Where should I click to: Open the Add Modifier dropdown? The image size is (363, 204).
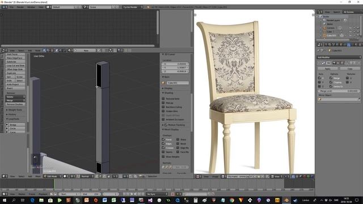(339, 57)
